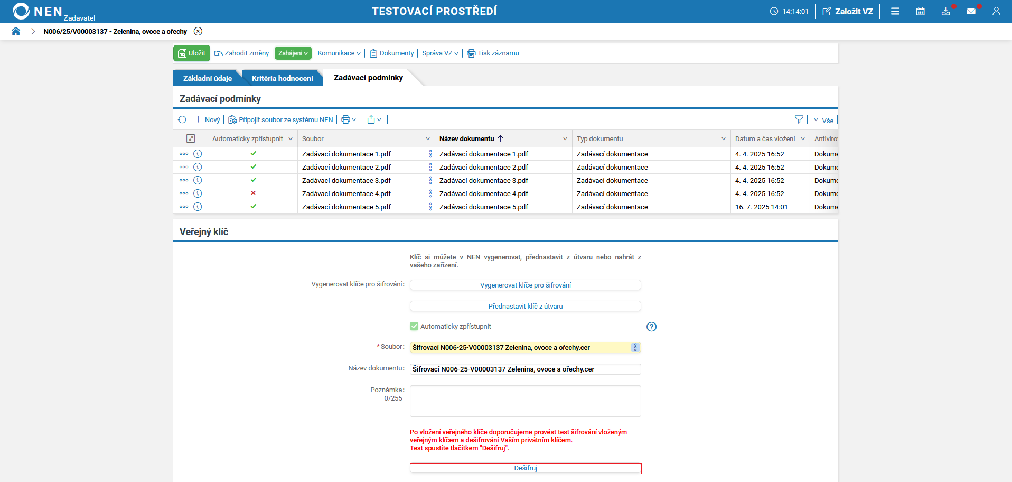Click Připojit soubor ze systému NEN

coord(280,119)
